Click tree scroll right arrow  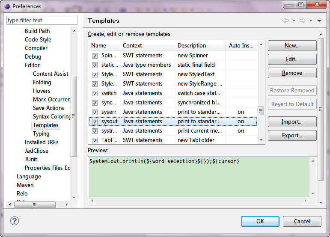tap(67, 204)
